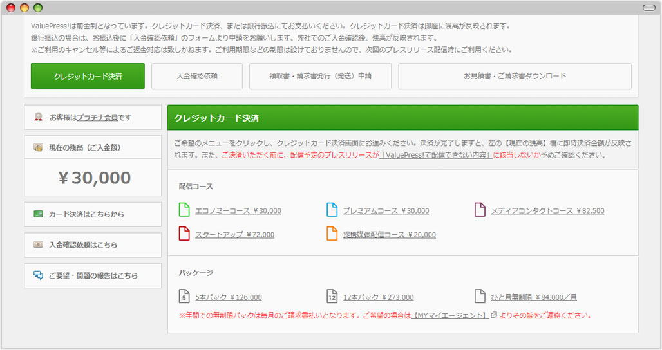
Task: Click the green エコノミーコース document icon
Action: pyautogui.click(x=184, y=210)
